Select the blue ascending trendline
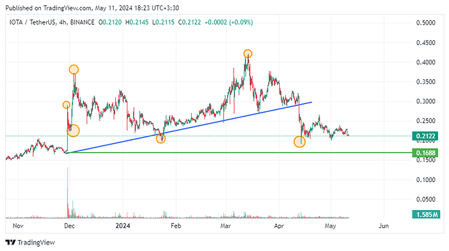 coord(189,127)
